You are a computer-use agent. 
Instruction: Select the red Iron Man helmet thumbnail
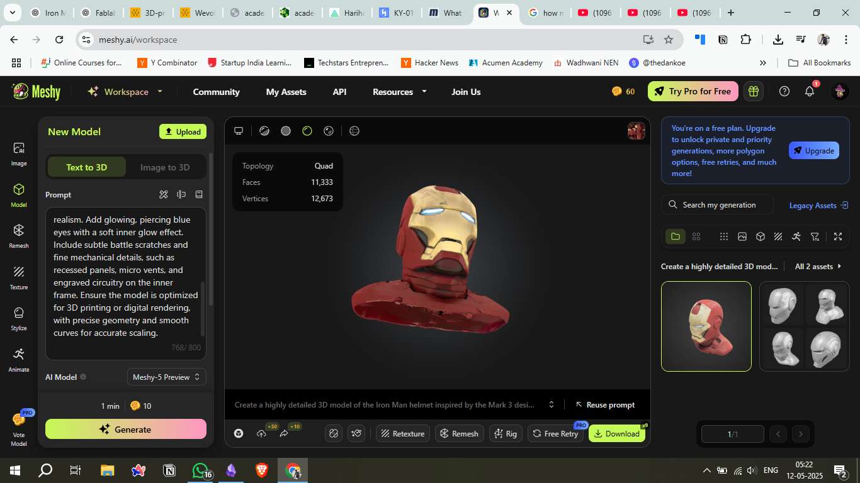click(x=706, y=326)
